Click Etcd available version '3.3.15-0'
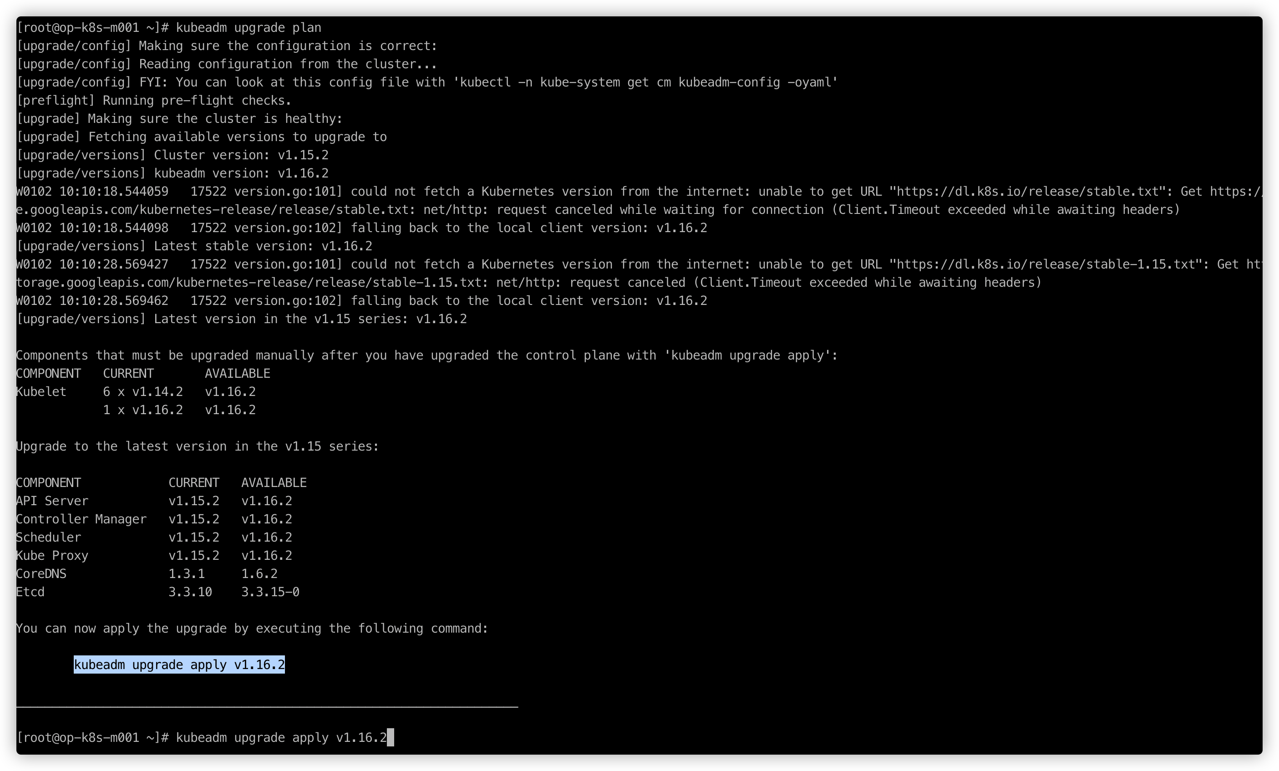The height and width of the screenshot is (771, 1279). (270, 591)
